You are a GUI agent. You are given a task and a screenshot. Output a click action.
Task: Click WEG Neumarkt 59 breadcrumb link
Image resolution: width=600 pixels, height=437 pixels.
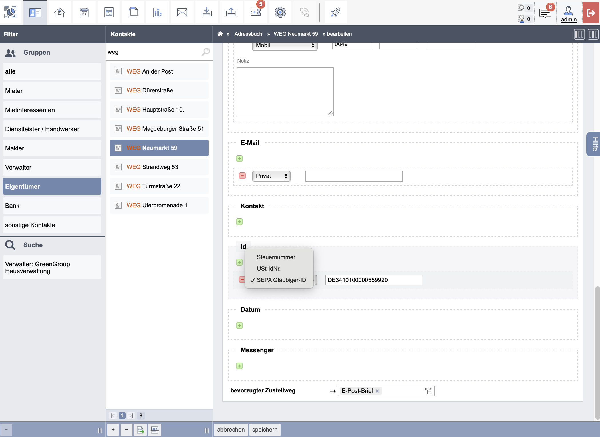pyautogui.click(x=296, y=34)
